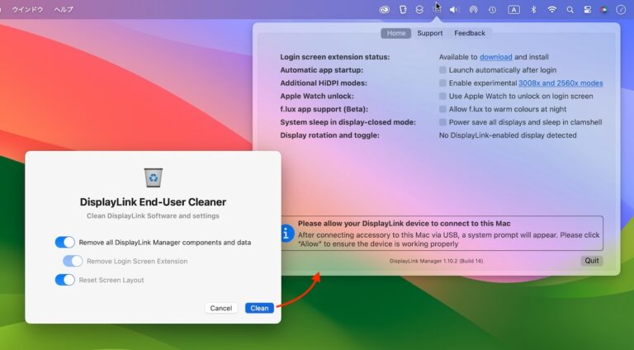Open Spotlight search magnifier icon
The width and height of the screenshot is (634, 350).
coord(570,10)
